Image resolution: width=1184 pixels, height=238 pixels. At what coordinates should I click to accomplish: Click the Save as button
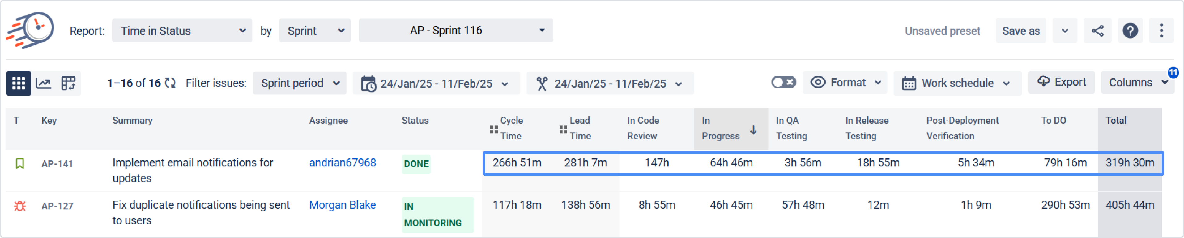tap(1020, 31)
